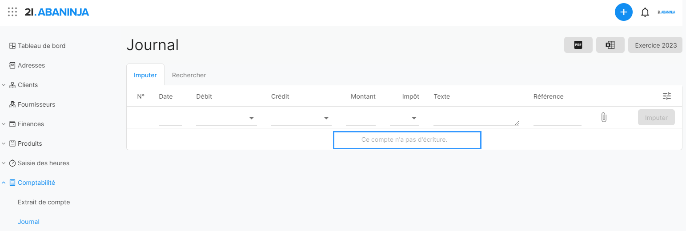Click the Exercice 2023 button

coord(655,45)
